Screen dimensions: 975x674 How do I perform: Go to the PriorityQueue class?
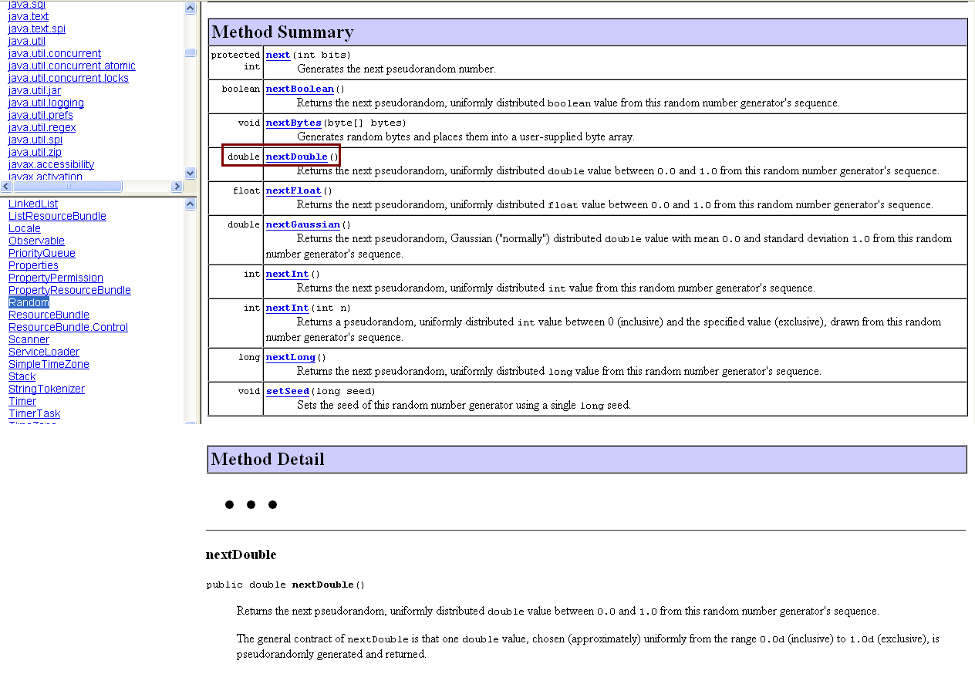click(x=42, y=253)
